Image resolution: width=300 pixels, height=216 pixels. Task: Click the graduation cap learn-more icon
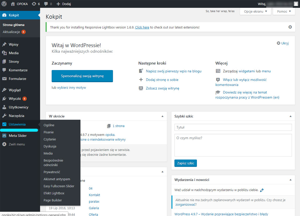(218, 93)
